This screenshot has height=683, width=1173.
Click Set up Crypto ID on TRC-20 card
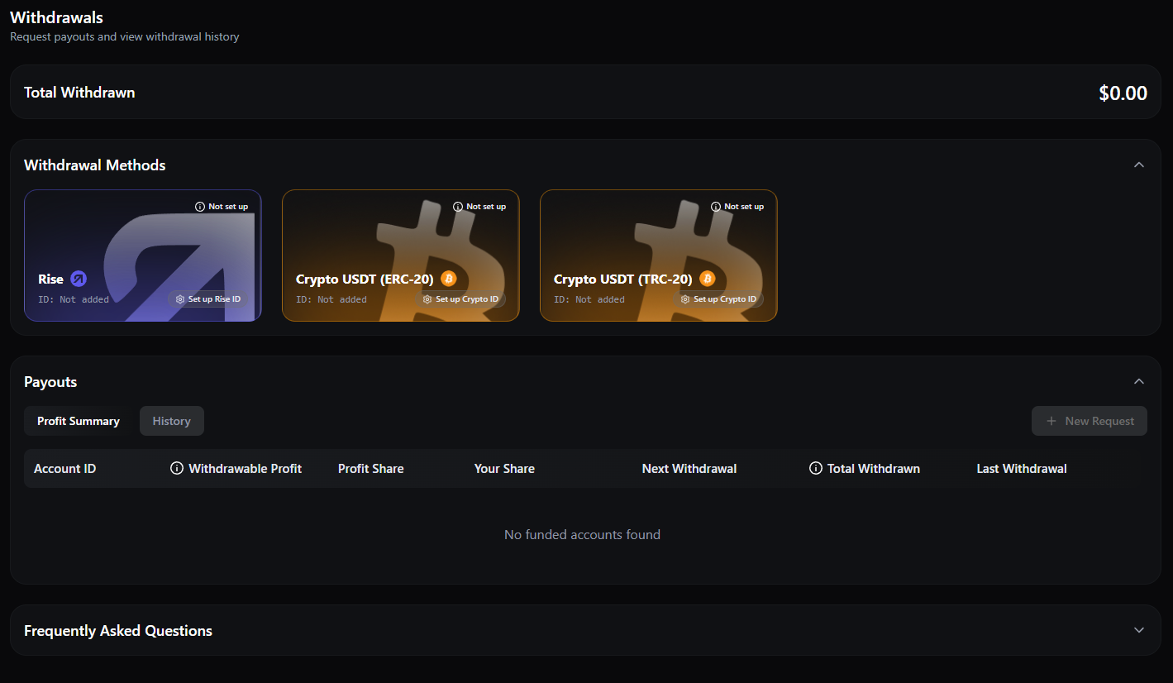(x=719, y=299)
